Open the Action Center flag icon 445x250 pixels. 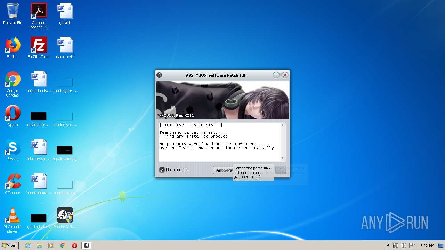[x=412, y=245]
